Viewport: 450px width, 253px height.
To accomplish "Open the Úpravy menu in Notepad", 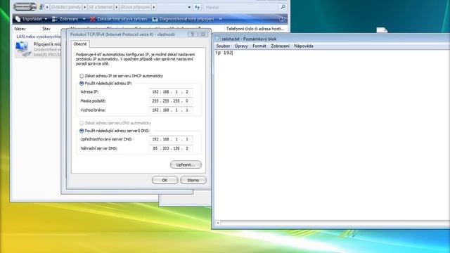I will pyautogui.click(x=241, y=46).
